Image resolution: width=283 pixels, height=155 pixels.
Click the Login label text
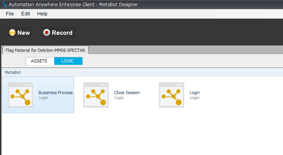[195, 93]
